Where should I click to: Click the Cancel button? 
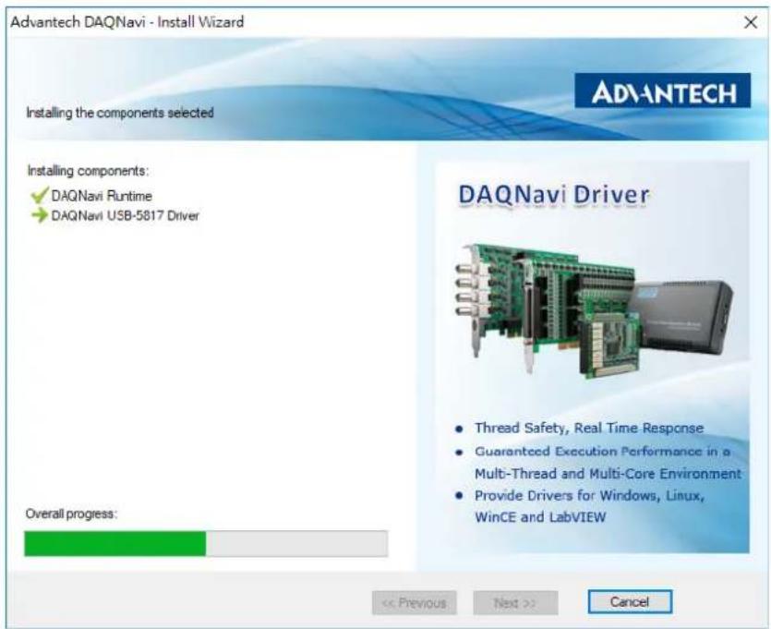[x=630, y=602]
